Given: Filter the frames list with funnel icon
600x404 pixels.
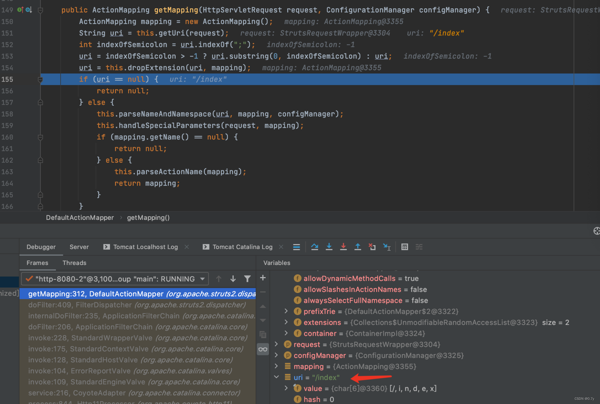Looking at the screenshot, I should 247,278.
